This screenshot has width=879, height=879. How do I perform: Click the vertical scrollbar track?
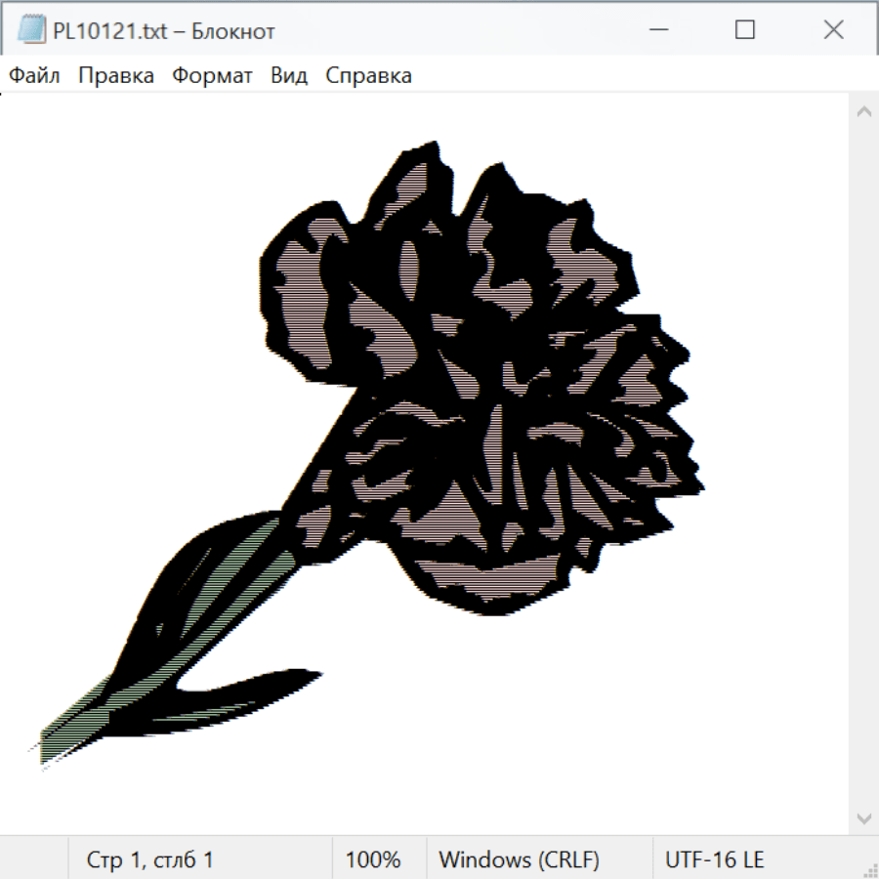(x=863, y=464)
